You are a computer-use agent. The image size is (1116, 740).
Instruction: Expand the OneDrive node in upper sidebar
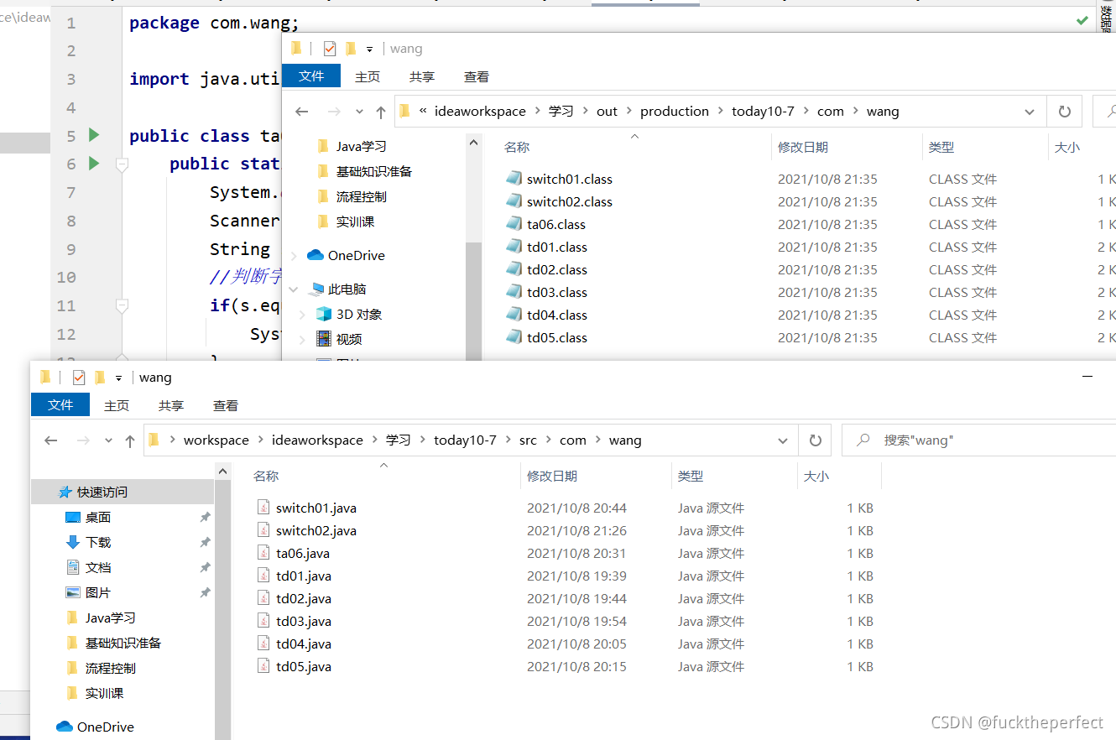point(294,256)
